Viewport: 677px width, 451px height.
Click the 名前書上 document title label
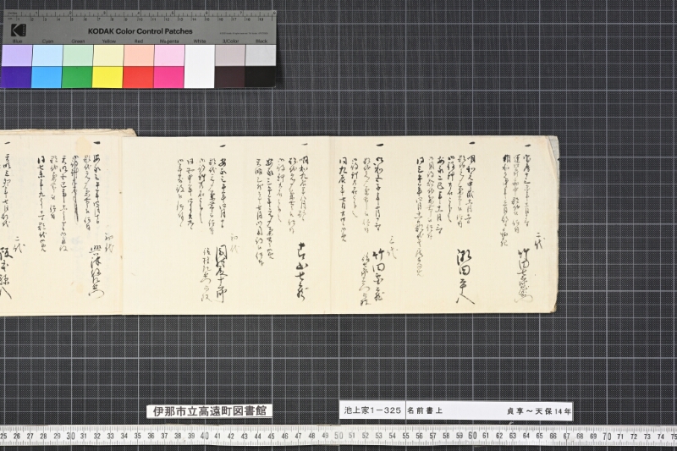(425, 411)
